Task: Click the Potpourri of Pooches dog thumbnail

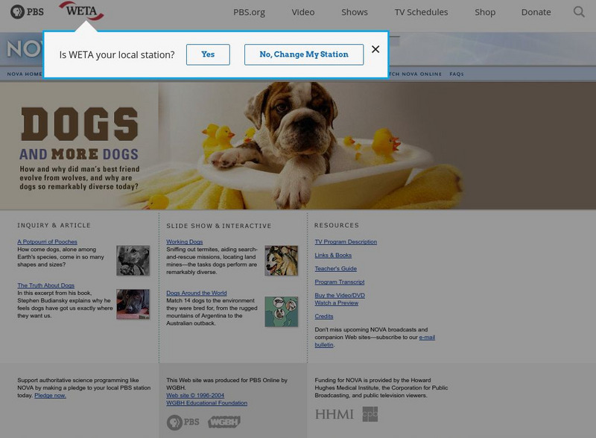Action: [133, 261]
